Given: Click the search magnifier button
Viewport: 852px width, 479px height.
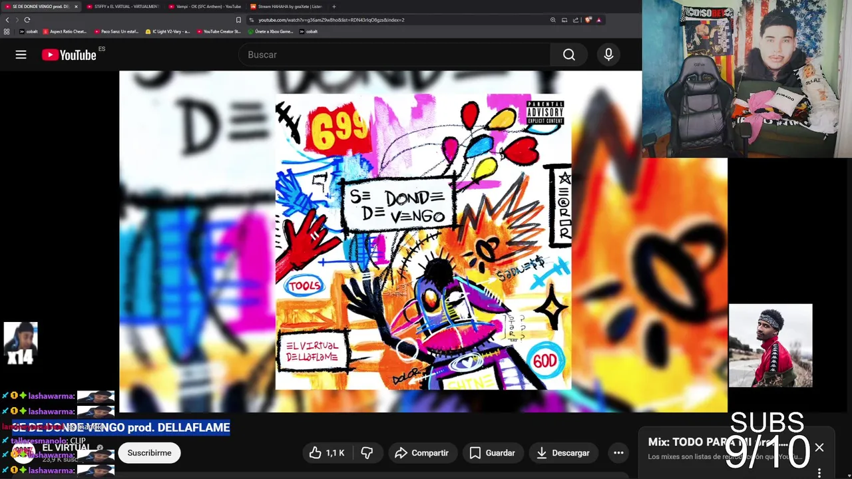Looking at the screenshot, I should pyautogui.click(x=568, y=55).
